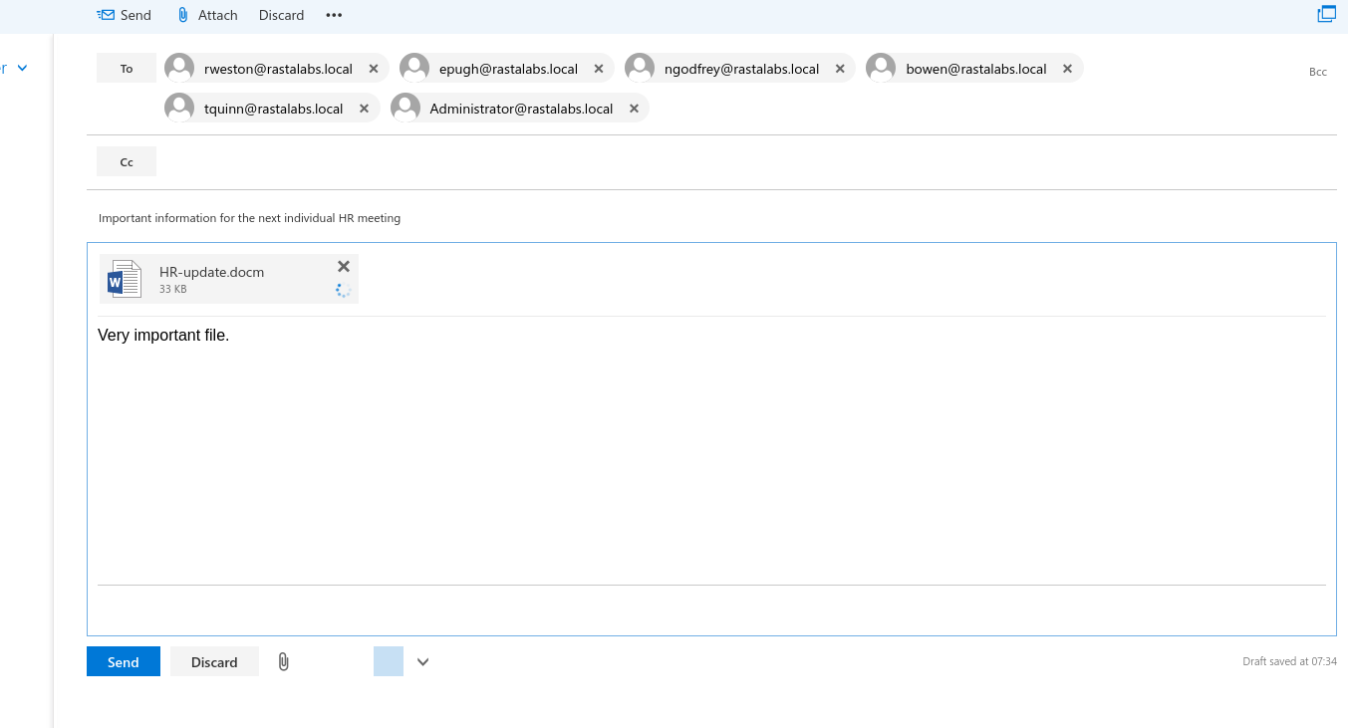1348x728 pixels.
Task: Remove Administrator@rastalabs.local from recipients
Action: pos(634,109)
